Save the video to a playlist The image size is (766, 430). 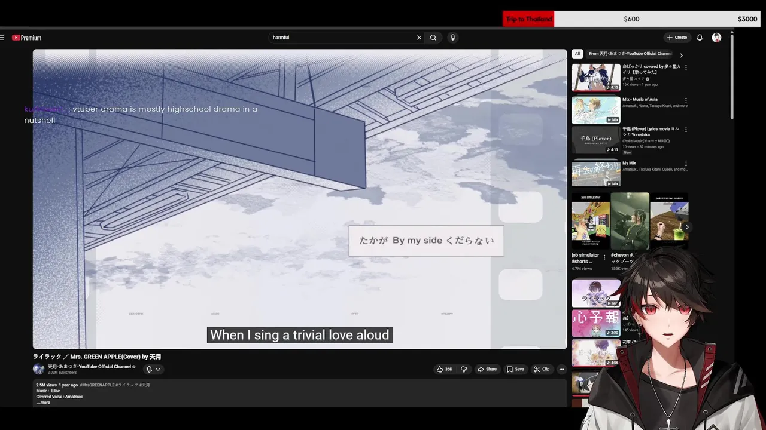[515, 369]
